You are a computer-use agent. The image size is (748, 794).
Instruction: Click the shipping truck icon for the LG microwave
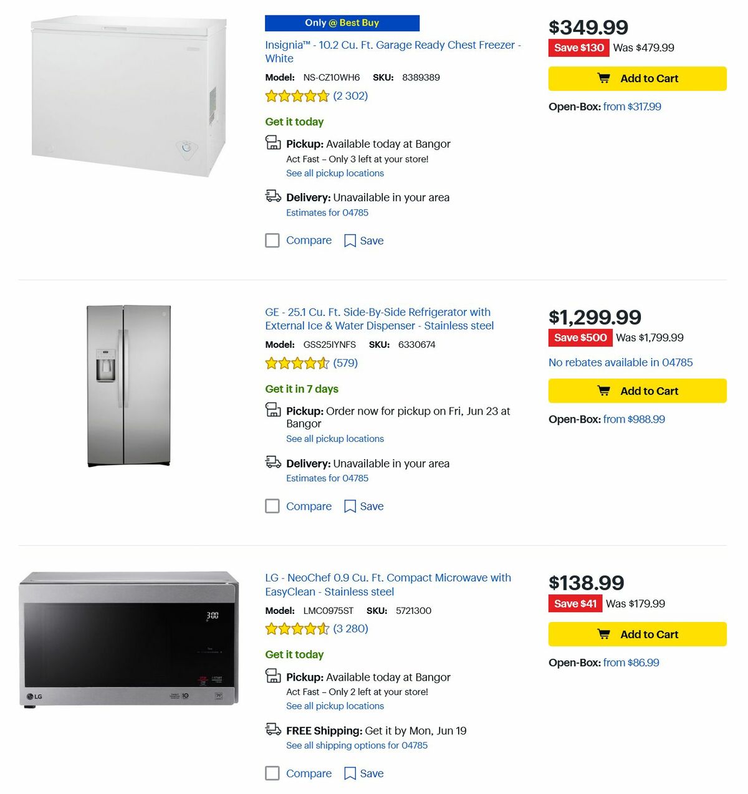[x=272, y=729]
